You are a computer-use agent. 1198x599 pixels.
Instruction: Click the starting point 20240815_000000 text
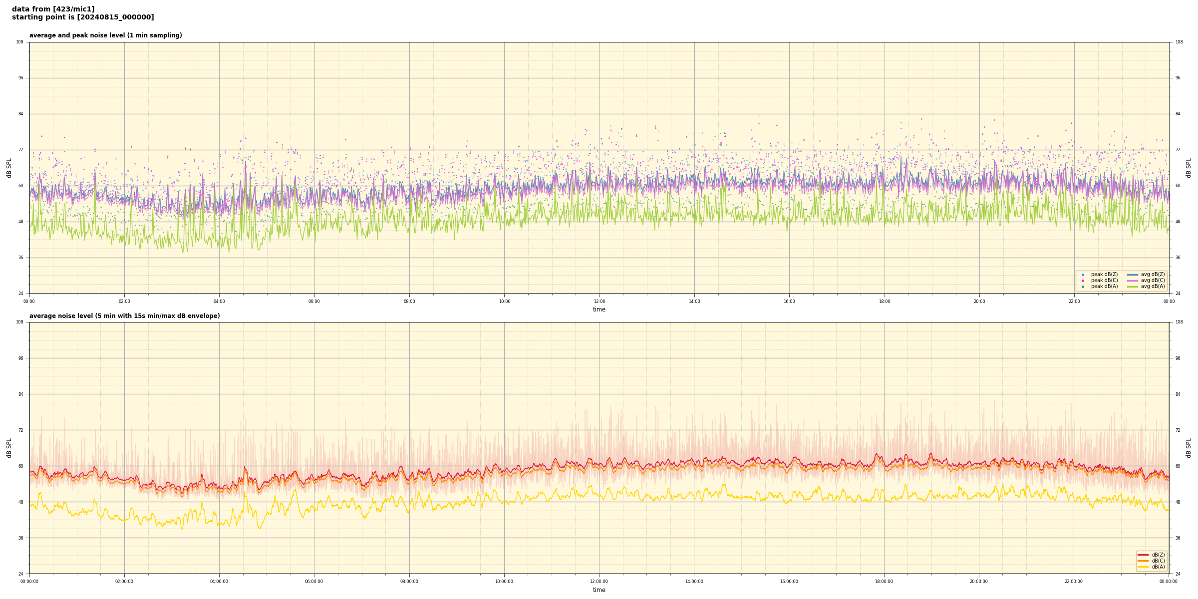tap(83, 17)
